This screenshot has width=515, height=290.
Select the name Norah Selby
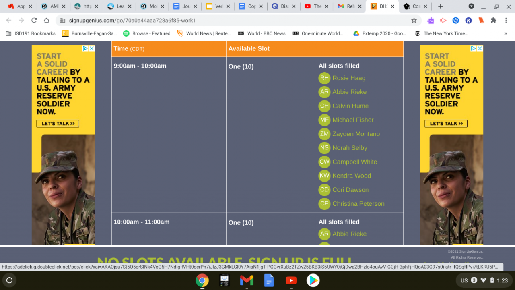click(x=350, y=148)
